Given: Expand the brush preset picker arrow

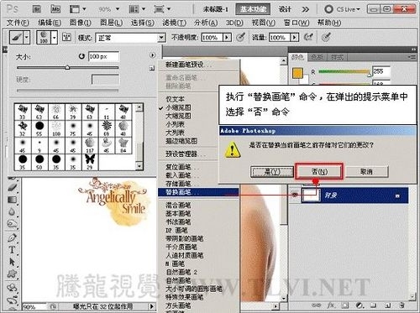Looking at the screenshot, I should pos(55,37).
